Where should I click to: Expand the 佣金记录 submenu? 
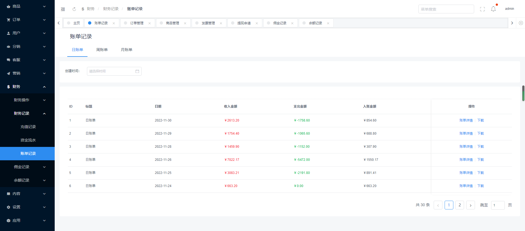point(27,167)
